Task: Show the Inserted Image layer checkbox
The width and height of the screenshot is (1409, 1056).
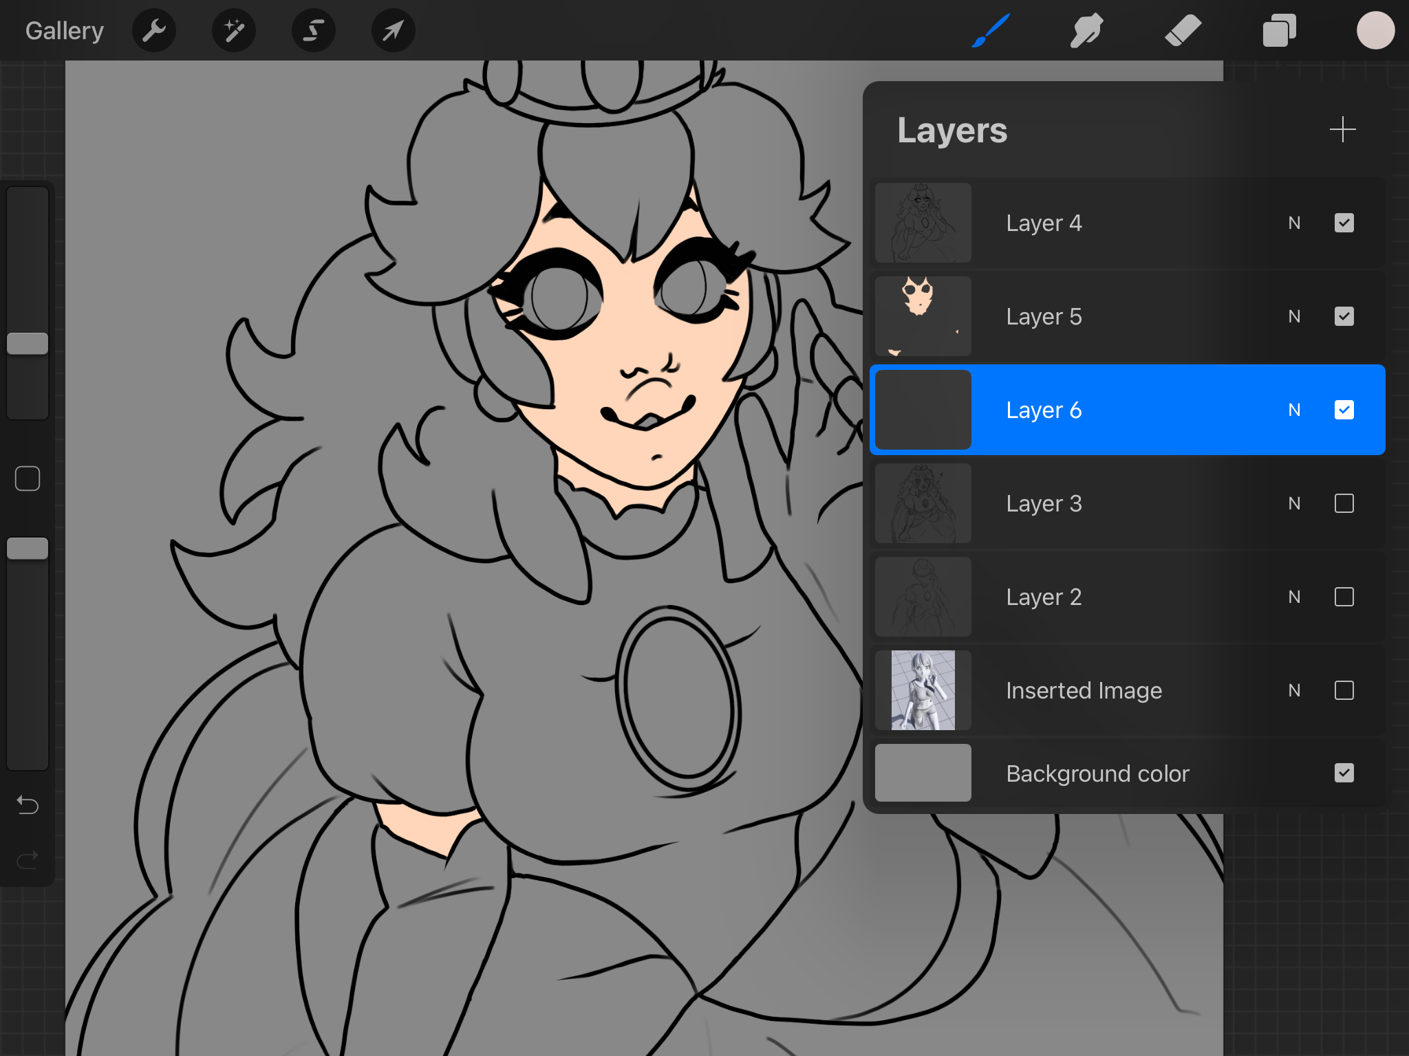Action: tap(1344, 690)
